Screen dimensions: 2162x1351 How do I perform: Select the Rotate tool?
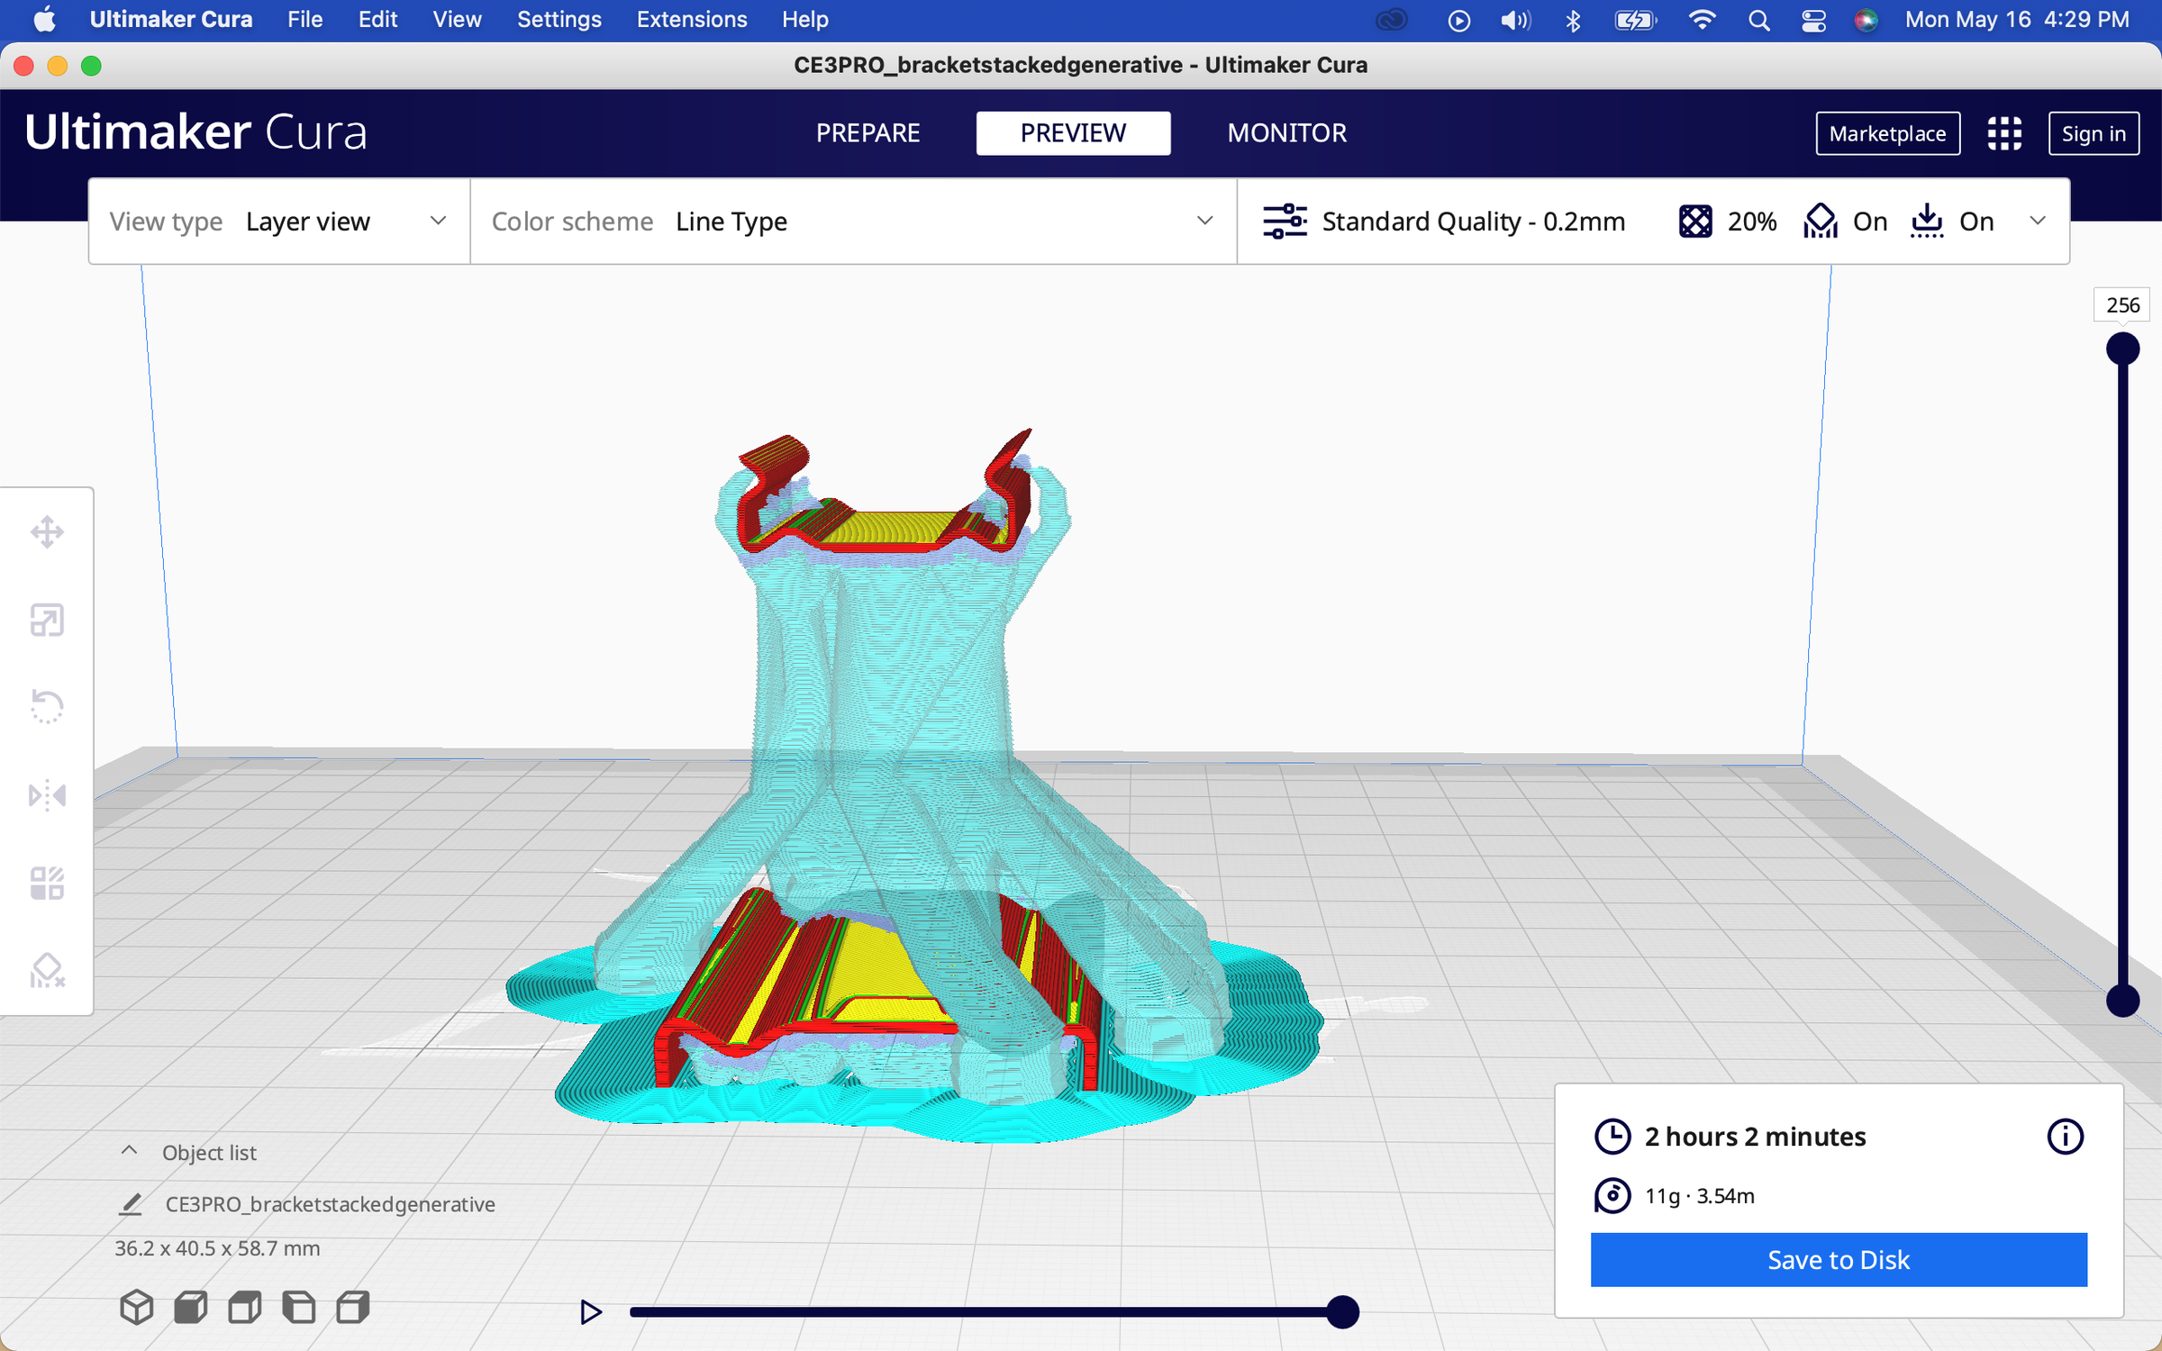47,706
